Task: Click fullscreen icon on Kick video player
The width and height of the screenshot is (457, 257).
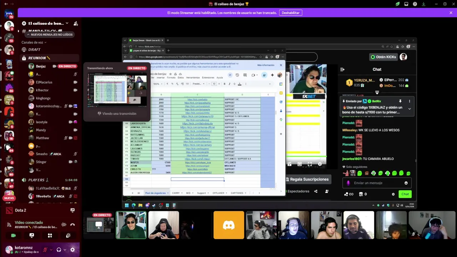Action: click(310, 164)
